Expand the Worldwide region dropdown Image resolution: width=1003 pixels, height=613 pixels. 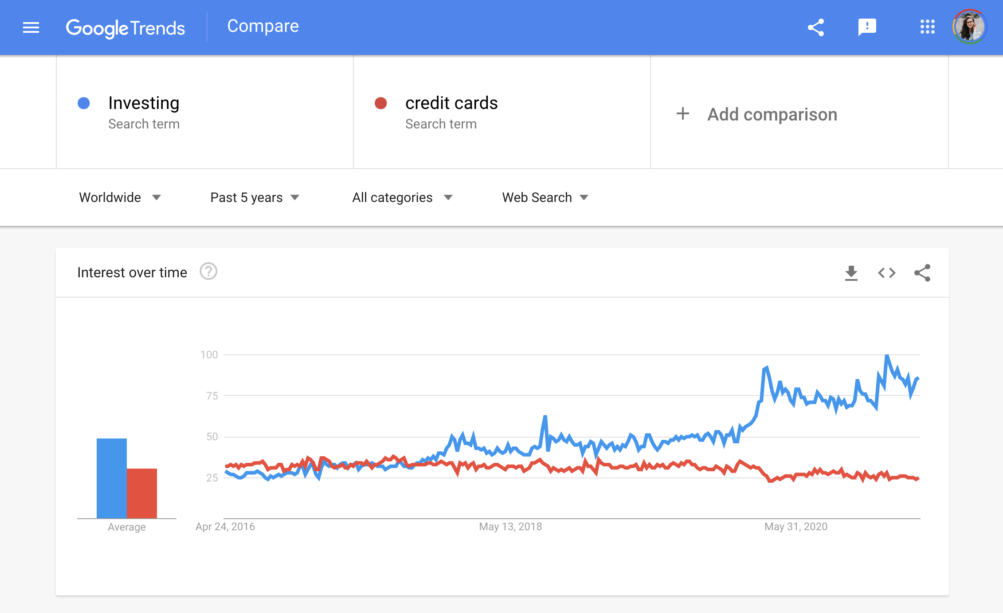coord(120,198)
